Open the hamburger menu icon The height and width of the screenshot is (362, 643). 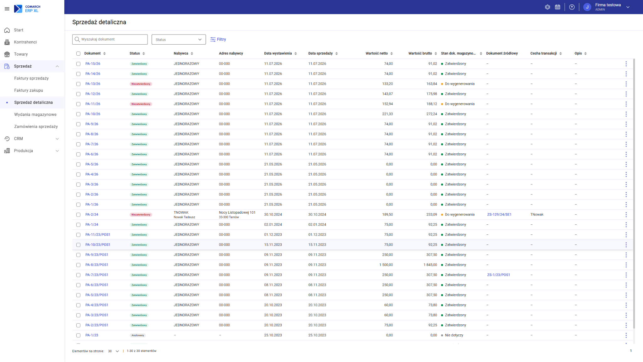(7, 9)
